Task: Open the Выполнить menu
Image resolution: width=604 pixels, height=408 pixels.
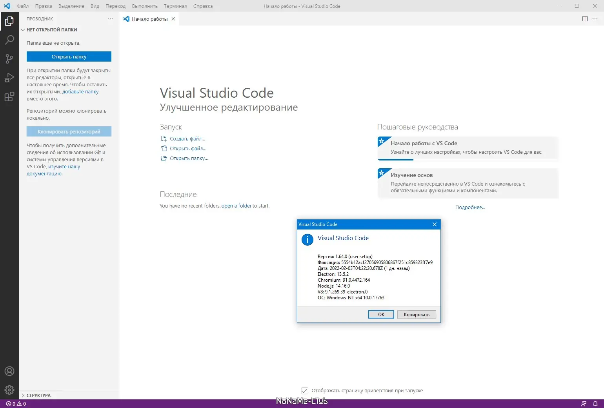Action: click(145, 6)
